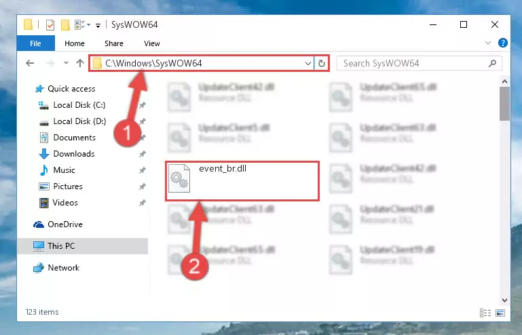Click the 123 items status text
The height and width of the screenshot is (335, 522).
(x=42, y=312)
